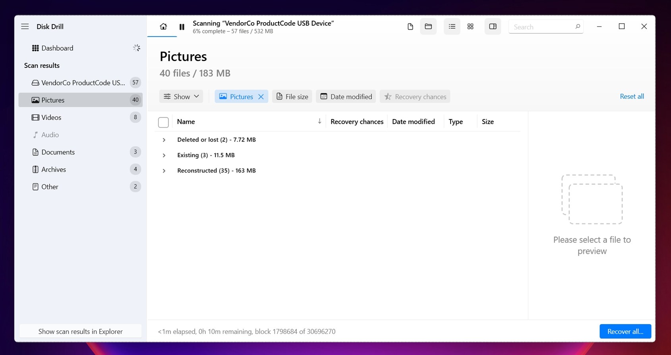Screen dimensions: 671x355
Task: Click the Search input field
Action: coord(542,27)
